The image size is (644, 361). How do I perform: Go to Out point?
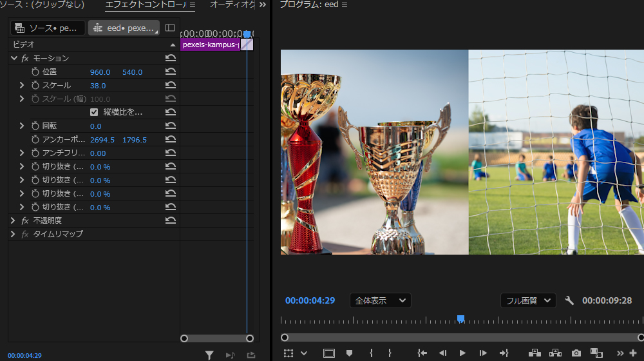pyautogui.click(x=504, y=353)
